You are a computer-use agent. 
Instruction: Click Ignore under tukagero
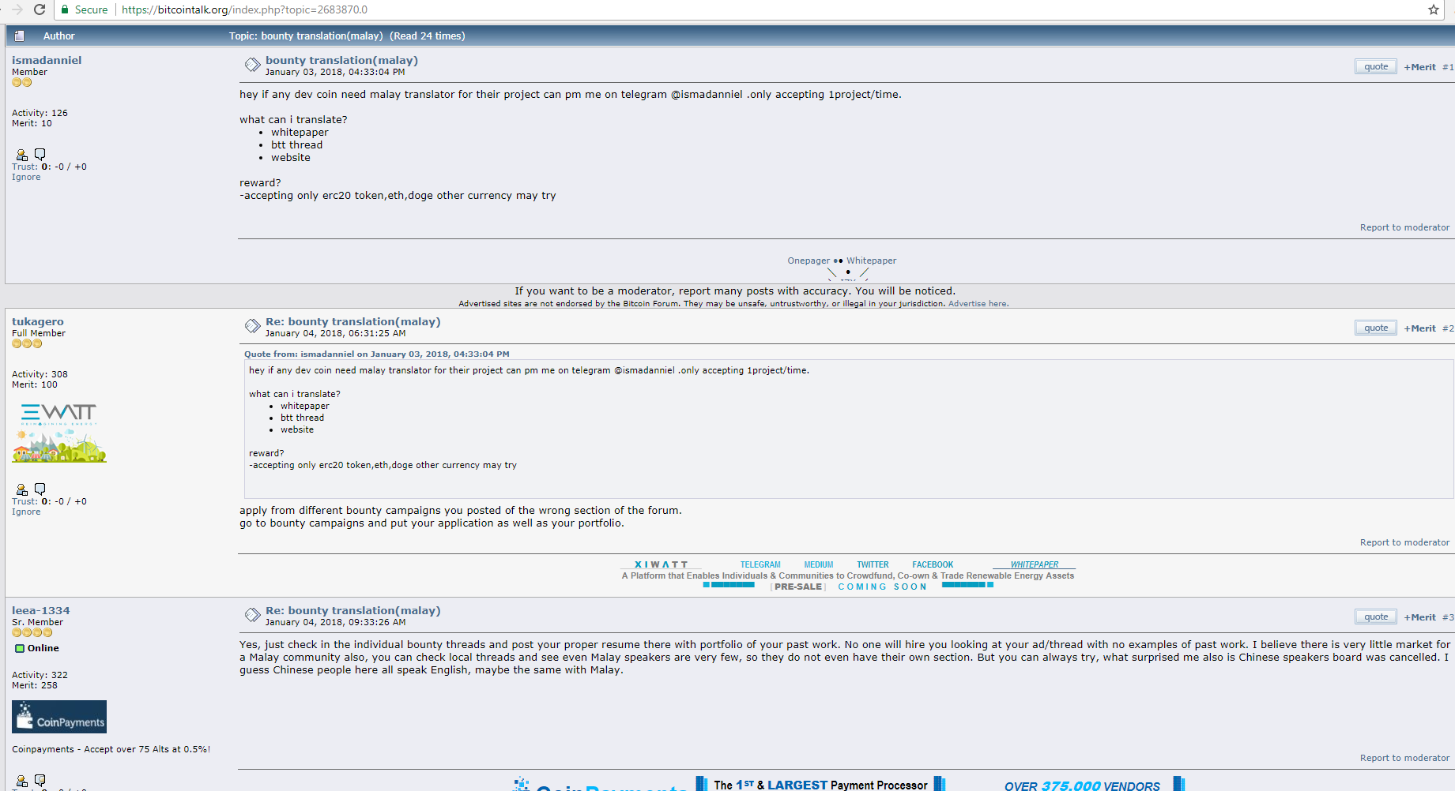(x=26, y=512)
